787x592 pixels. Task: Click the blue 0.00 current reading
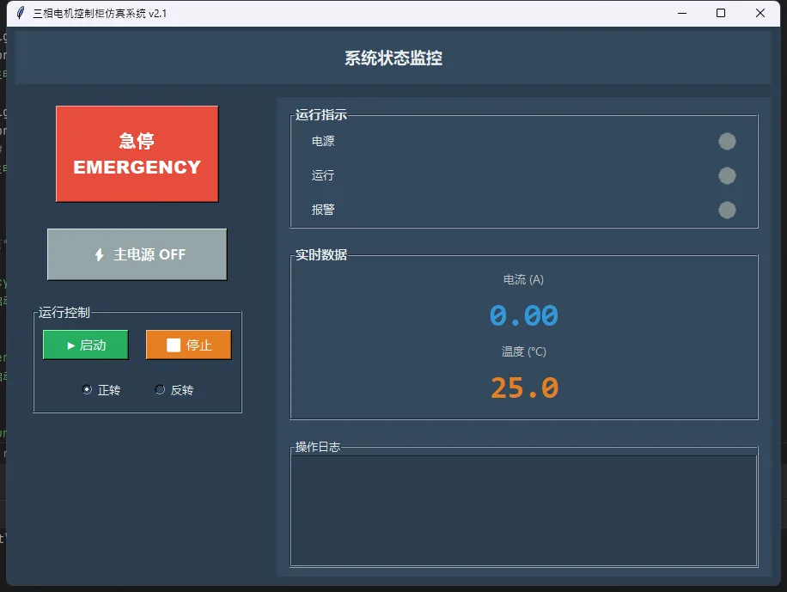pos(524,315)
